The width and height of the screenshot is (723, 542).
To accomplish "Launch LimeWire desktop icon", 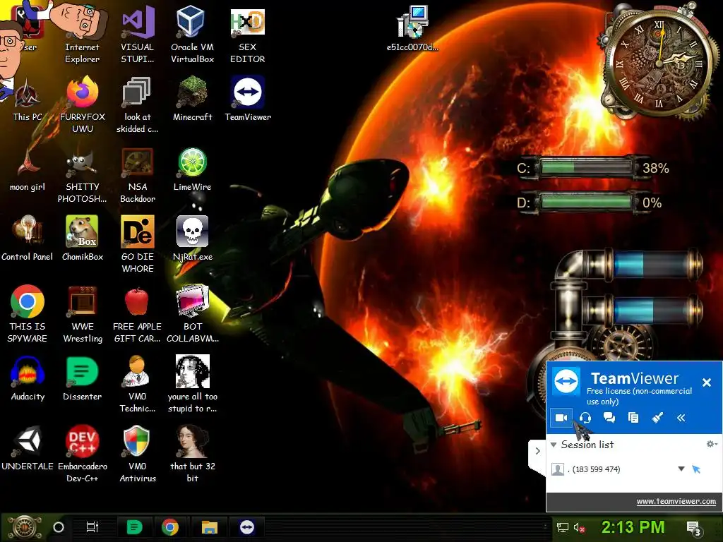I will coord(192,169).
